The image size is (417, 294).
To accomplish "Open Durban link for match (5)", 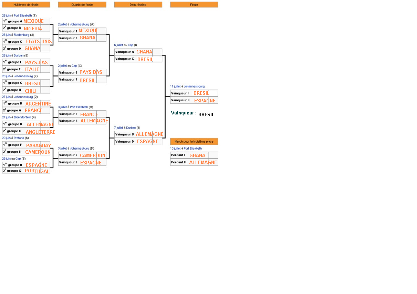I will pyautogui.click(x=19, y=55).
